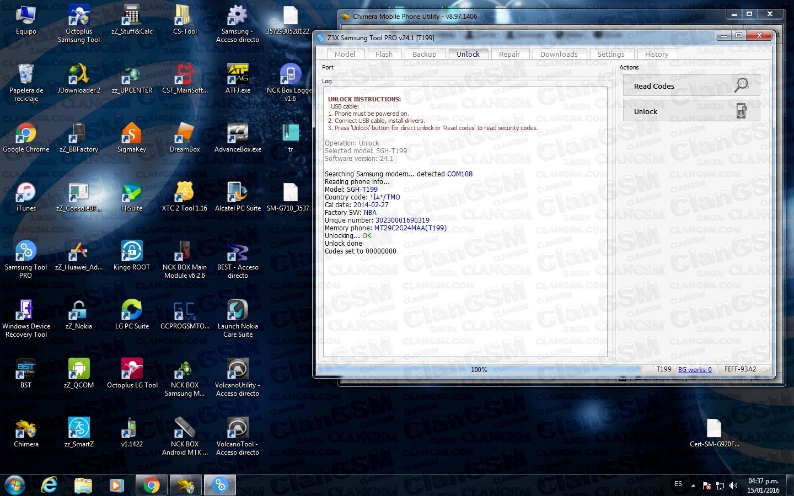Open NCK BOX Main Module v6.2.6
Screen dimensions: 794x496
pos(185,259)
